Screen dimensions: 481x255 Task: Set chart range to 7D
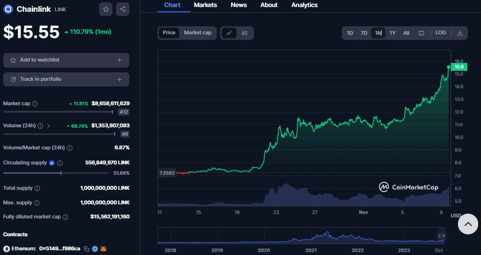364,33
